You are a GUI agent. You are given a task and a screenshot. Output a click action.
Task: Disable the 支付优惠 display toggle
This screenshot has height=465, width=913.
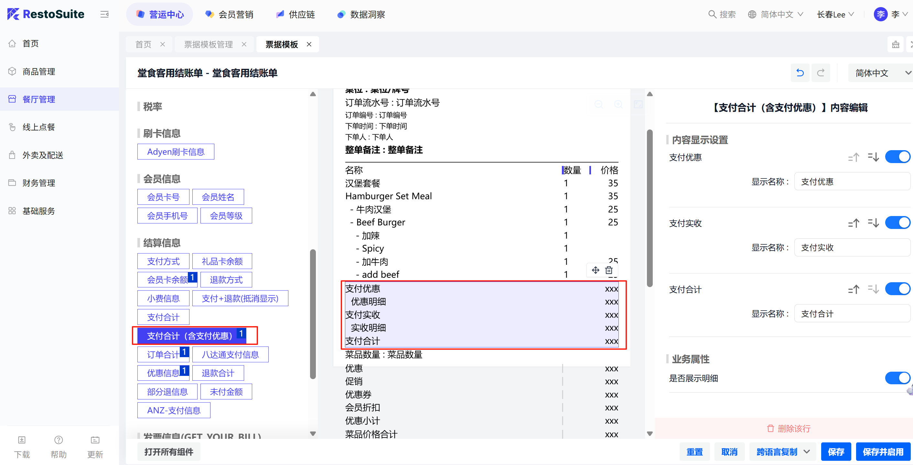pos(897,157)
